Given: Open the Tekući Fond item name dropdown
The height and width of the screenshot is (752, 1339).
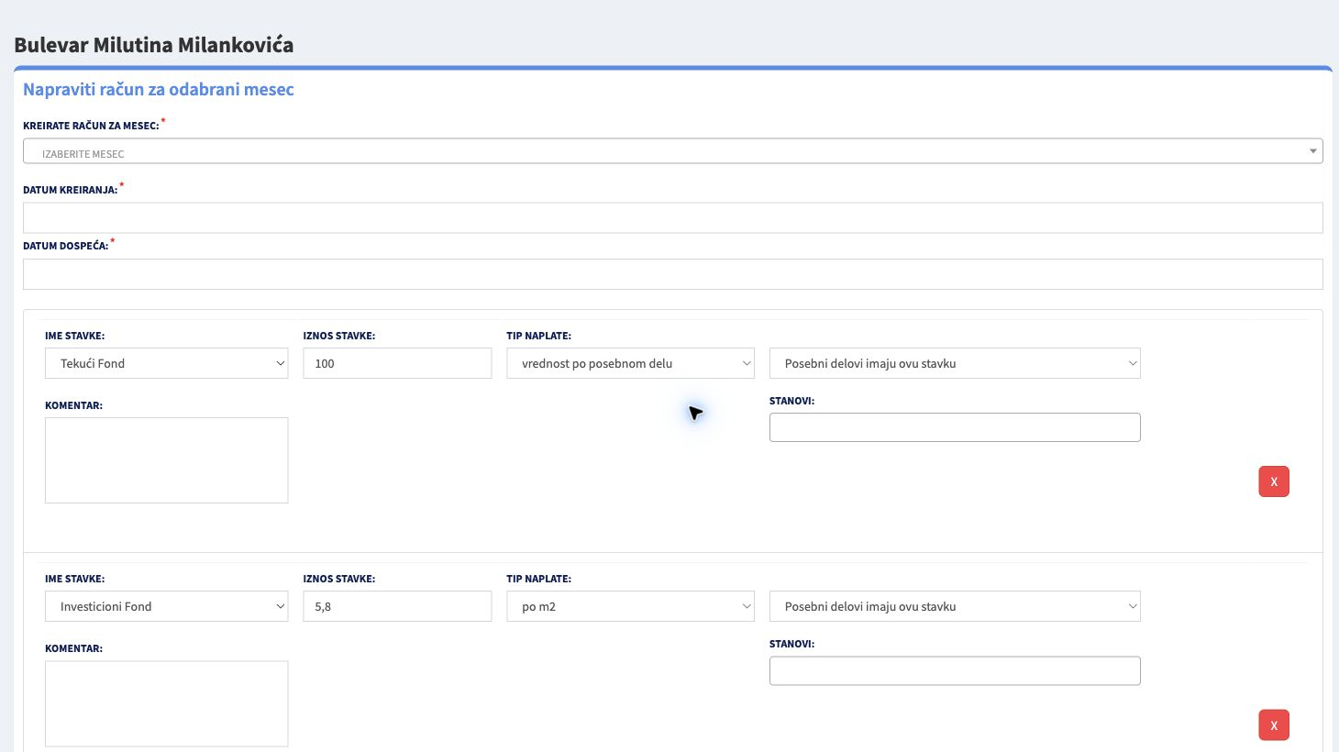Looking at the screenshot, I should (x=166, y=363).
